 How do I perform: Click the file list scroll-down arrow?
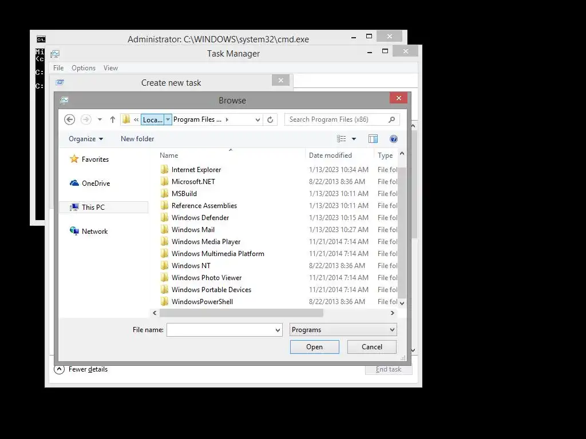coord(402,303)
